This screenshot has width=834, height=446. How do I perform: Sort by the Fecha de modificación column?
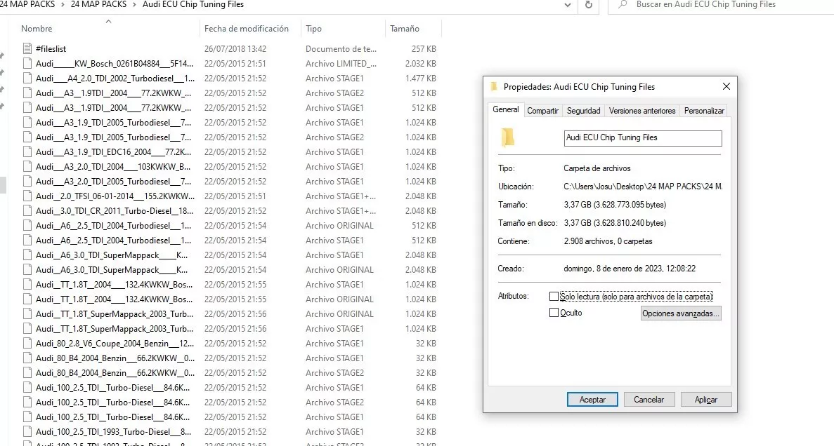pyautogui.click(x=246, y=29)
